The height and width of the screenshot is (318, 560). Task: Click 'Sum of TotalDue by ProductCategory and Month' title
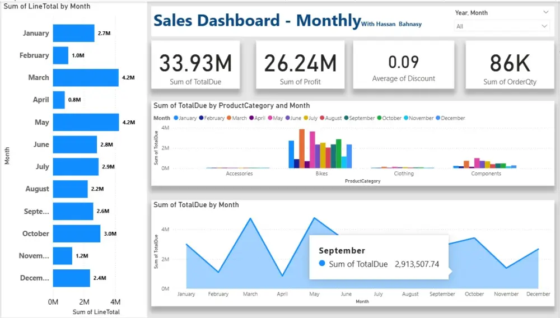click(232, 106)
